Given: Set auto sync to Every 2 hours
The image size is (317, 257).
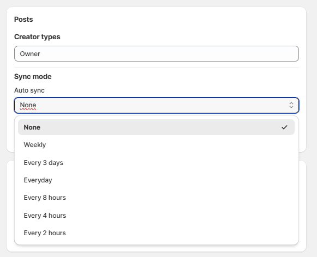Looking at the screenshot, I should [x=156, y=233].
